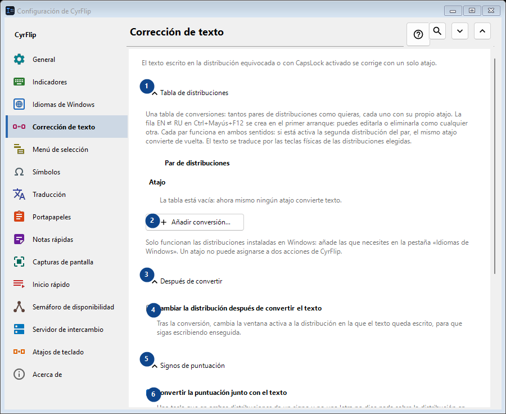Click the green keyboard Indicadores icon

[x=19, y=82]
